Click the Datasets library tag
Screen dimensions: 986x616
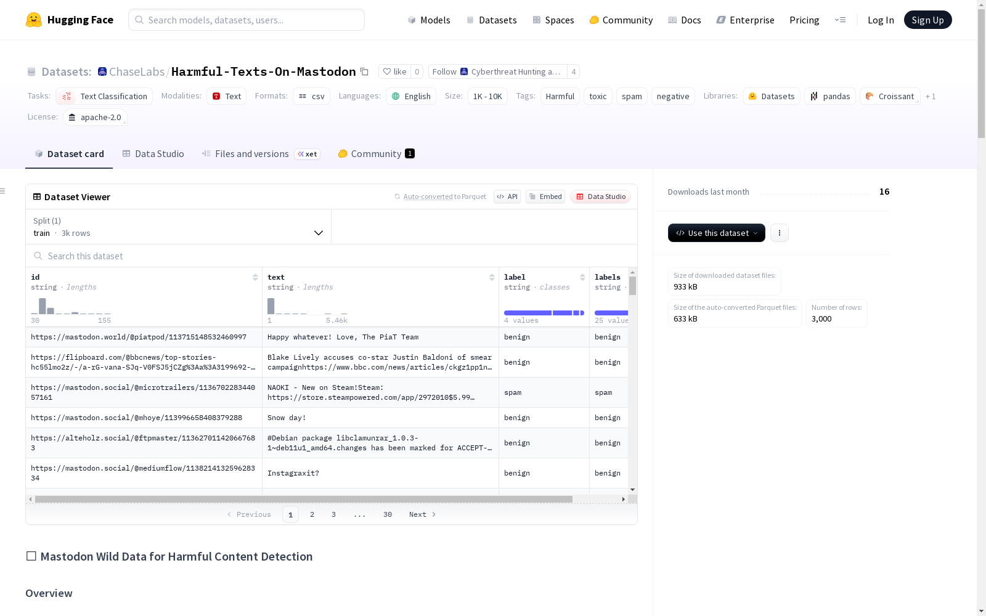(x=772, y=96)
